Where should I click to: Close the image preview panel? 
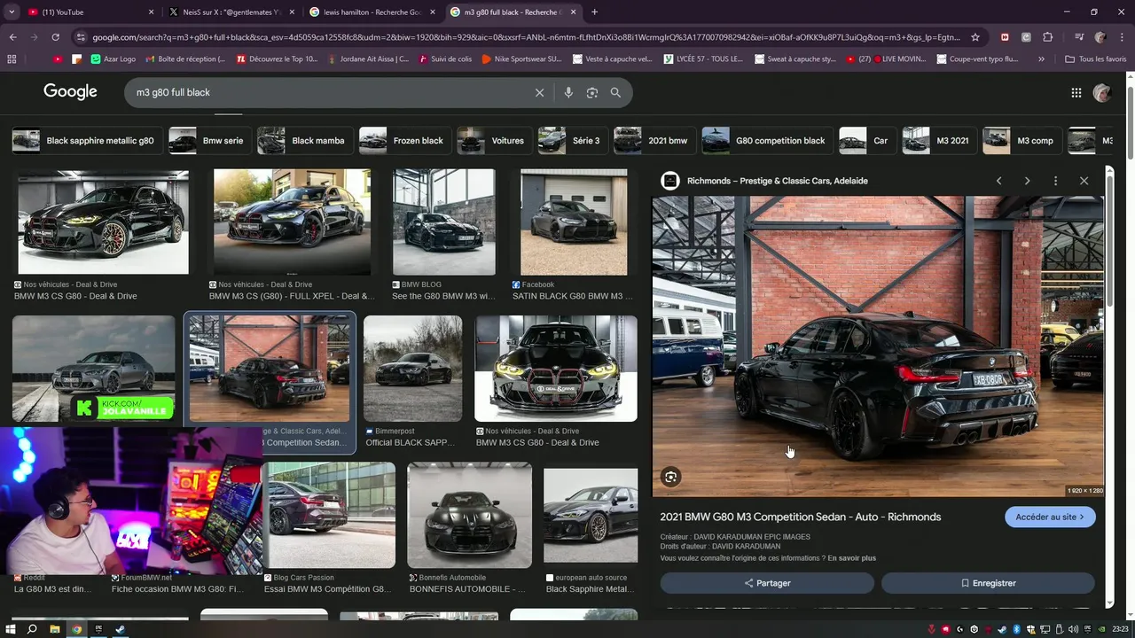tap(1084, 181)
